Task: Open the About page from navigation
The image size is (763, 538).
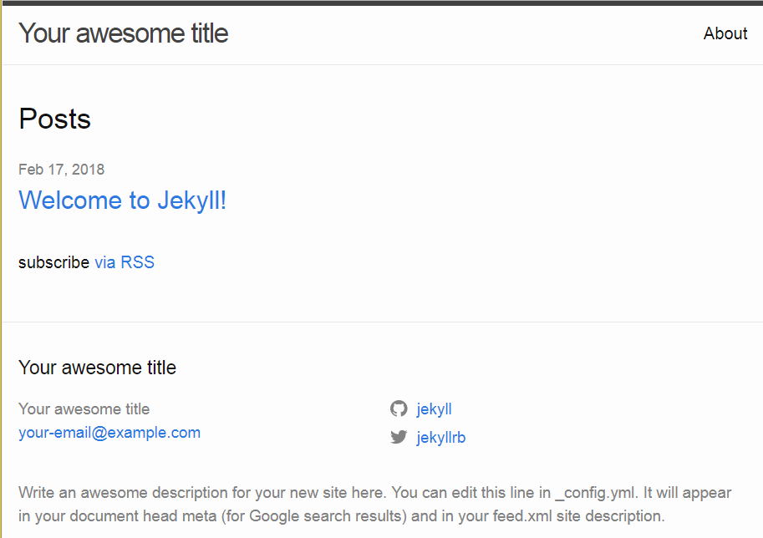Action: [x=725, y=33]
